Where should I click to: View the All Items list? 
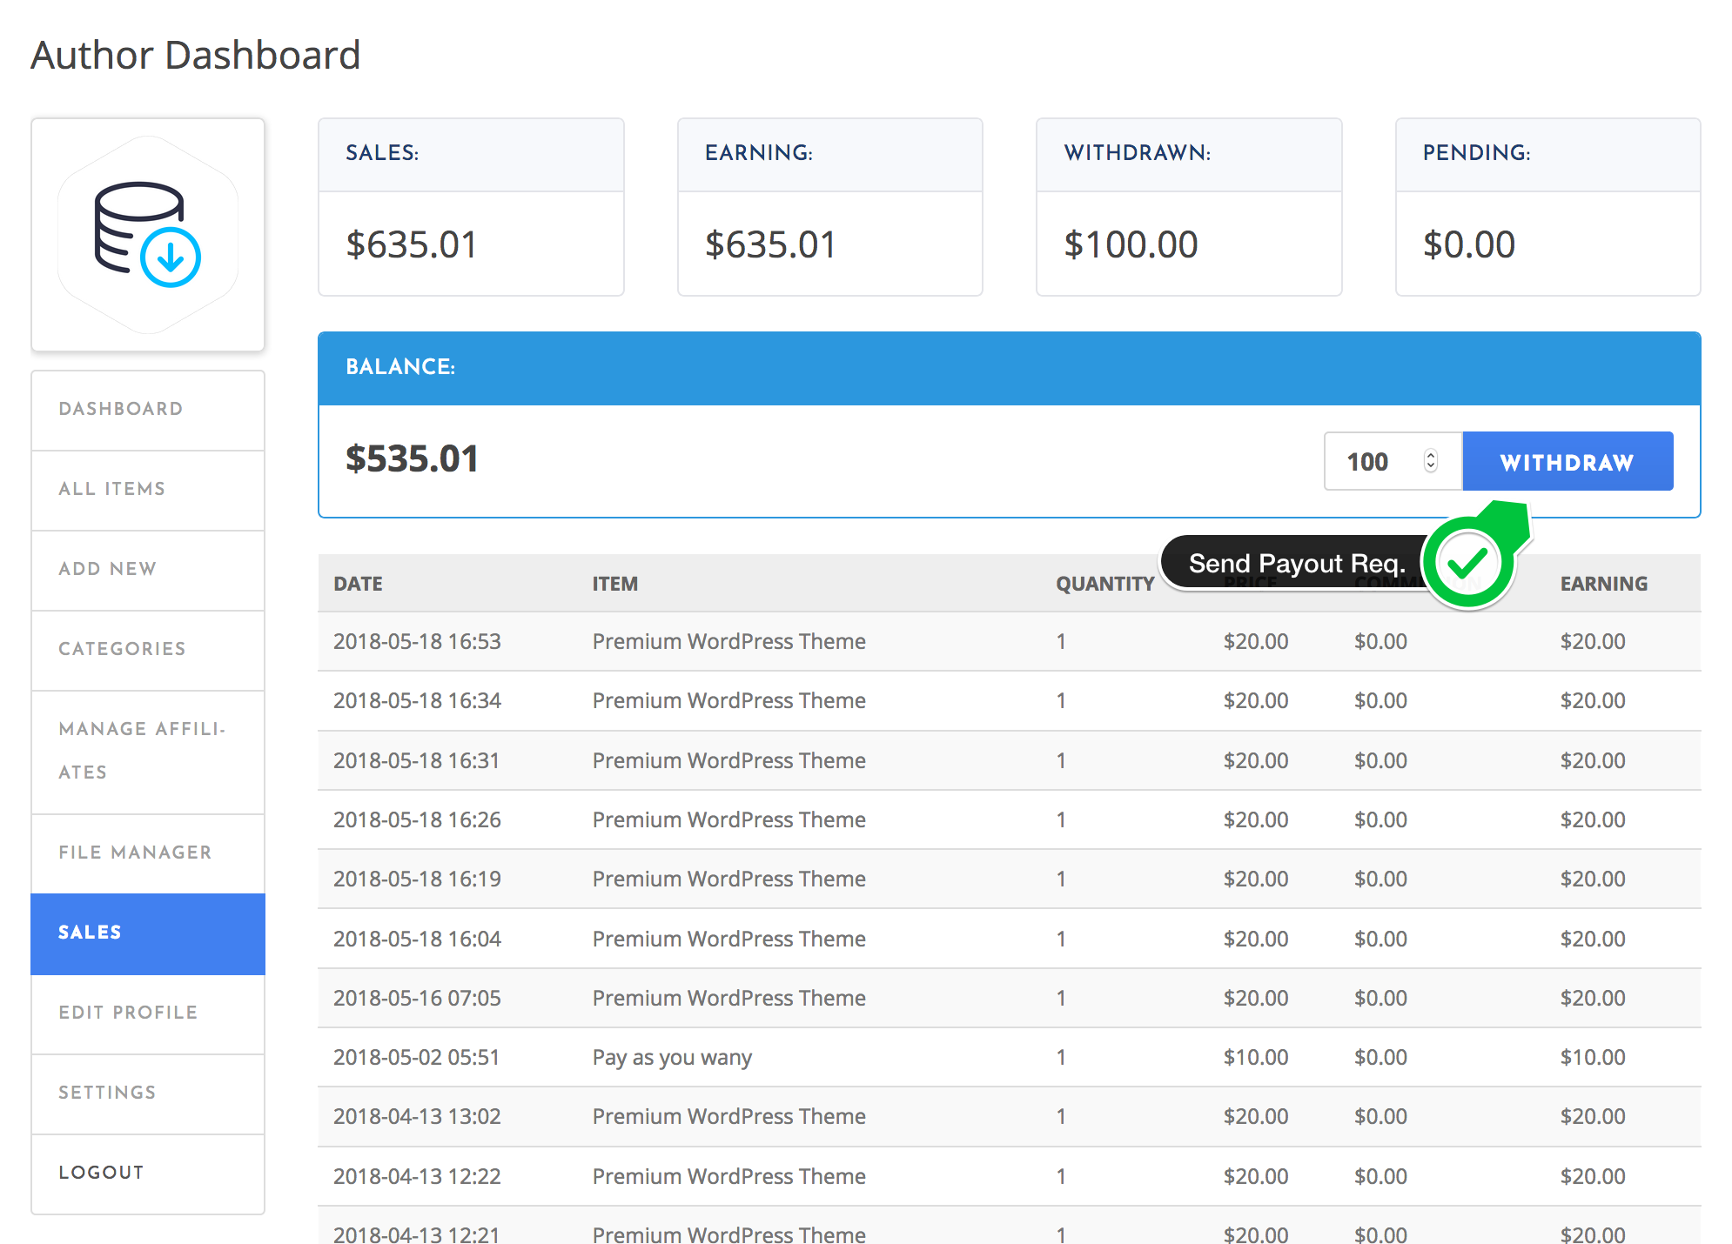pos(111,489)
